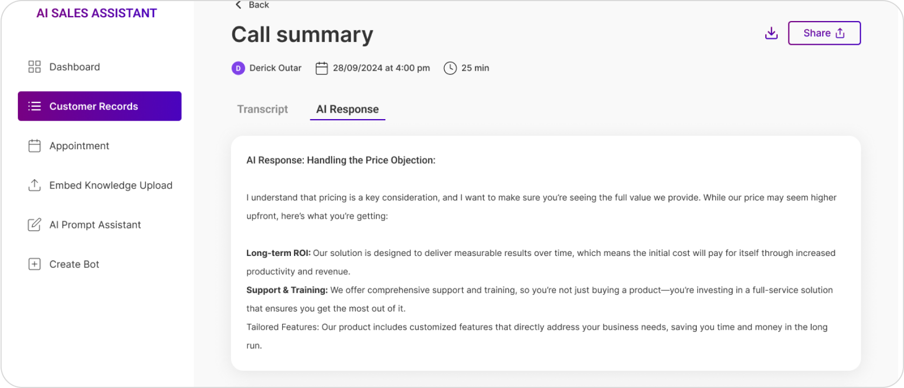Open Dashboard from the sidebar

[x=74, y=67]
